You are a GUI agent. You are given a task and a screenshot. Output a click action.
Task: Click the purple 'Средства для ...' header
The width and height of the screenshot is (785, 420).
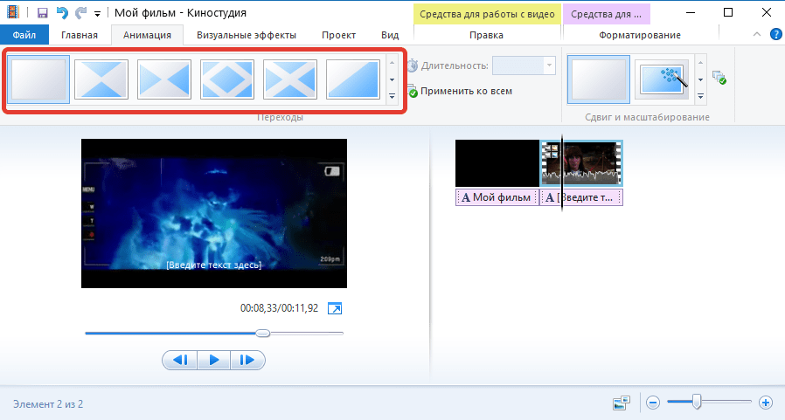pyautogui.click(x=607, y=15)
